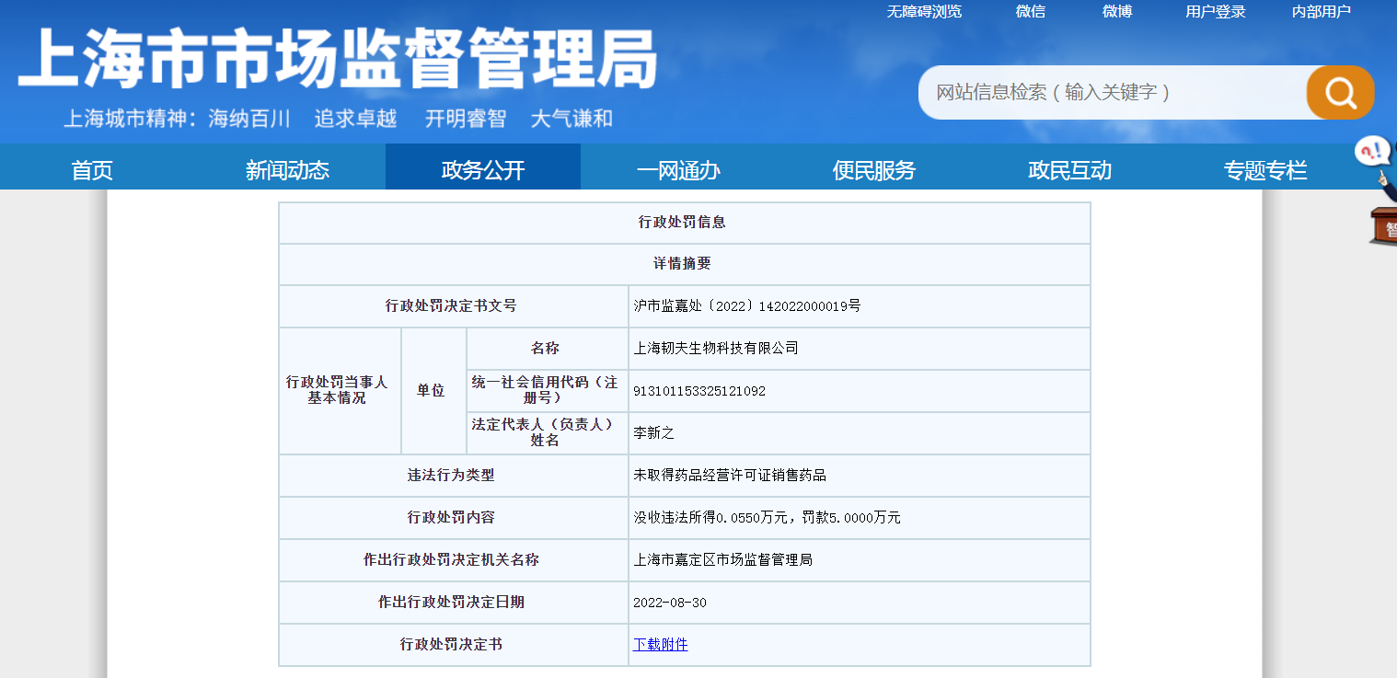Click penalty content 没收违法所得0.0550万元

711,518
